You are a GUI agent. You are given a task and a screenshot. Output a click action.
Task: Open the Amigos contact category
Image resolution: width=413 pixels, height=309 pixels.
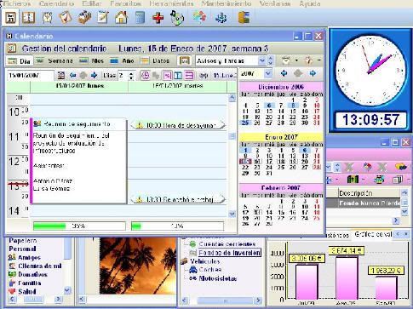(29, 257)
